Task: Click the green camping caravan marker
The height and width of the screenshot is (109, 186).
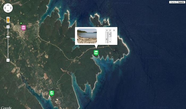Action: (x=52, y=93)
